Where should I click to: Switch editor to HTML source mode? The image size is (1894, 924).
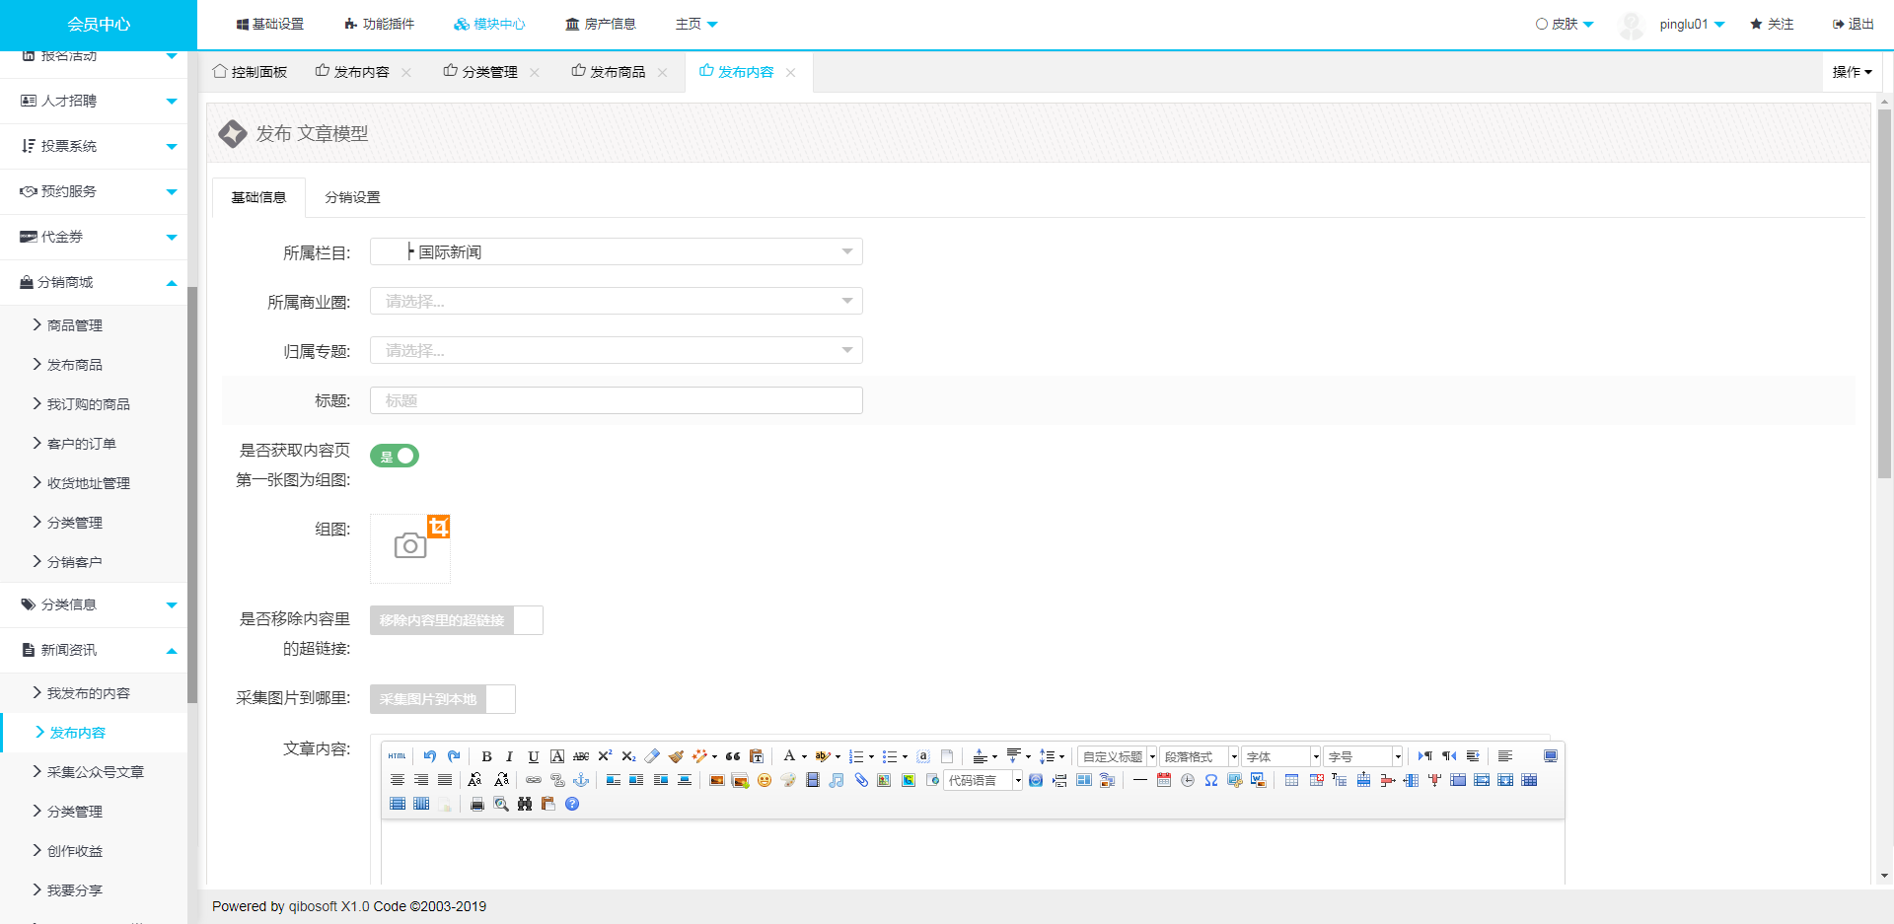[x=398, y=756]
